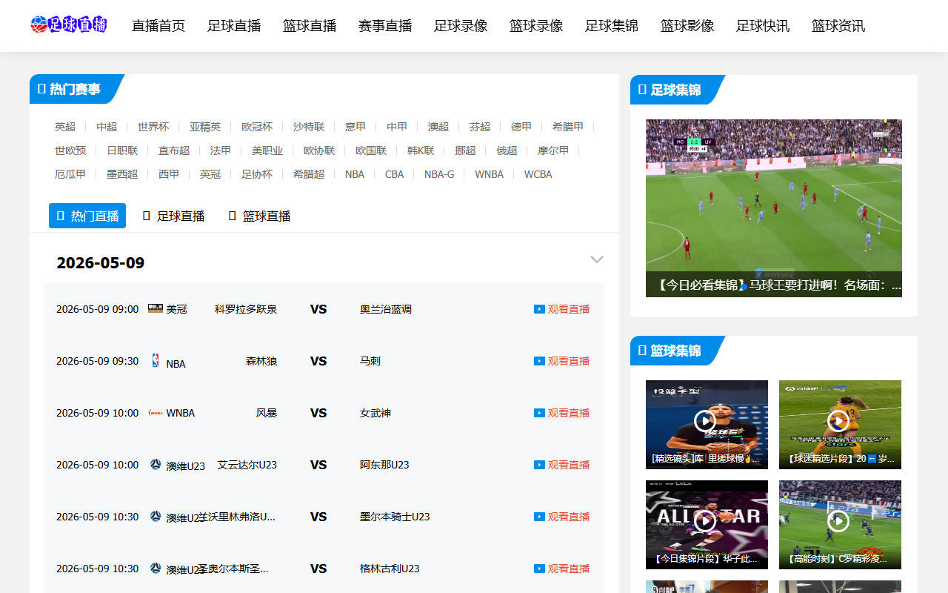Click the 世界杯 league link

tap(153, 127)
